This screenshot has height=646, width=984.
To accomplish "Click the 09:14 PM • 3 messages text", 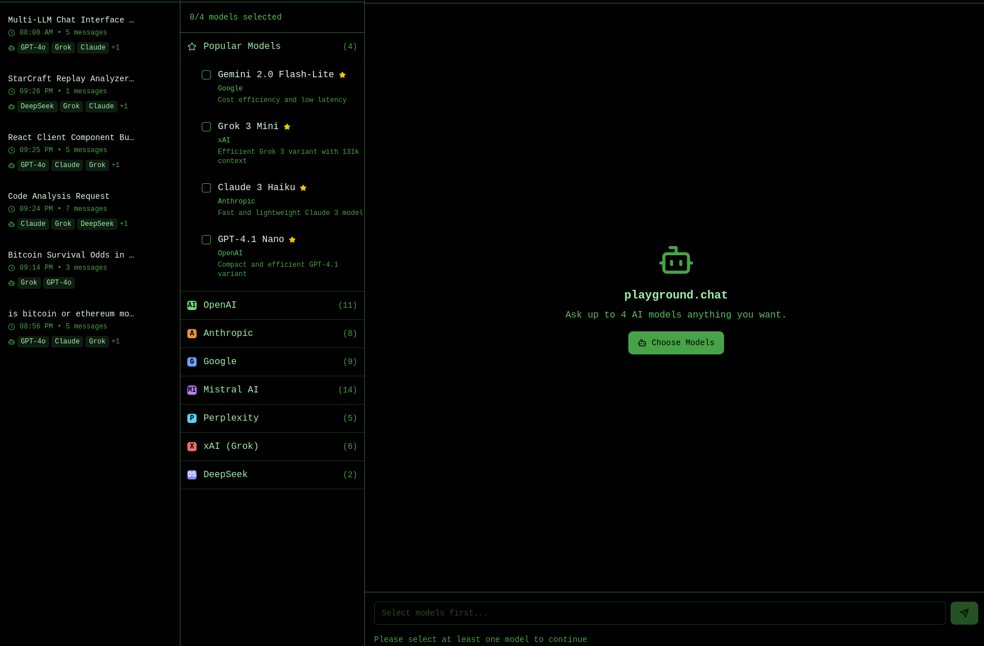I will pos(63,268).
